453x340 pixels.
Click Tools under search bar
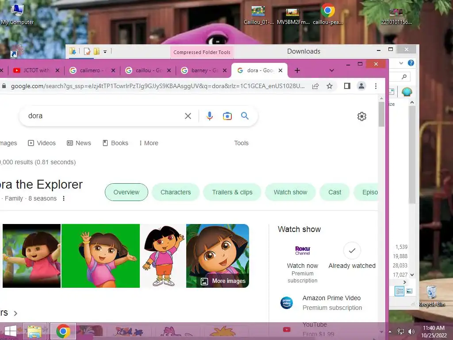[x=241, y=143]
